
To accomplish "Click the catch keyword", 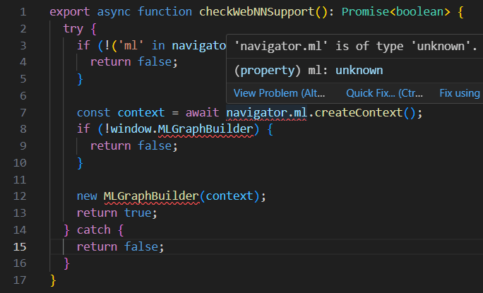I will pos(95,229).
